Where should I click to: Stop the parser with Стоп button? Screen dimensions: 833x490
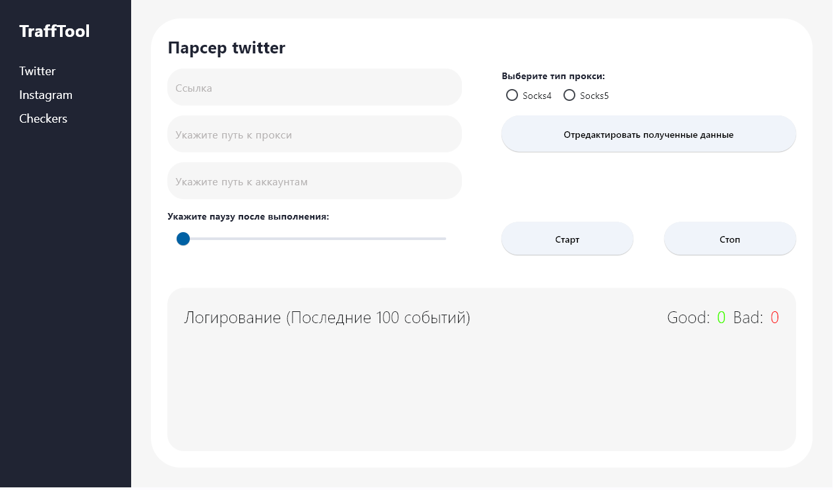730,239
